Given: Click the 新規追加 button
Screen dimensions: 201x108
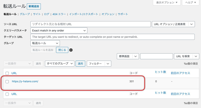Looking at the screenshot, I should click(x=34, y=7).
